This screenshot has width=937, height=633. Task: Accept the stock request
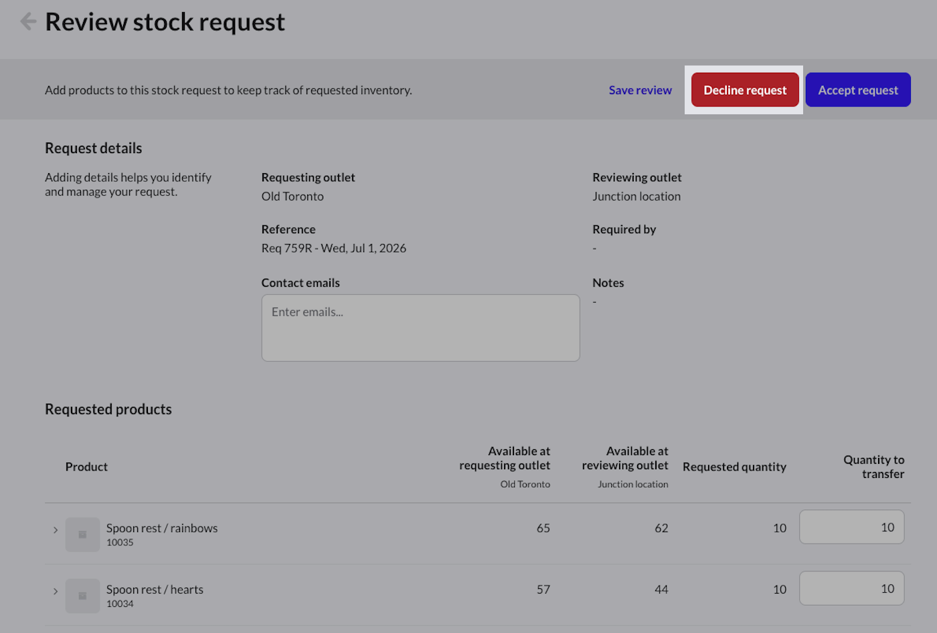click(x=858, y=90)
